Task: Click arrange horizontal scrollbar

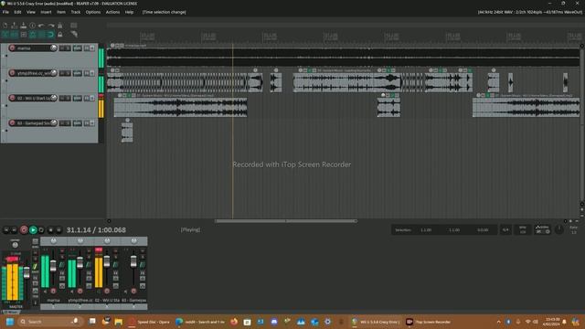Action: pyautogui.click(x=286, y=221)
